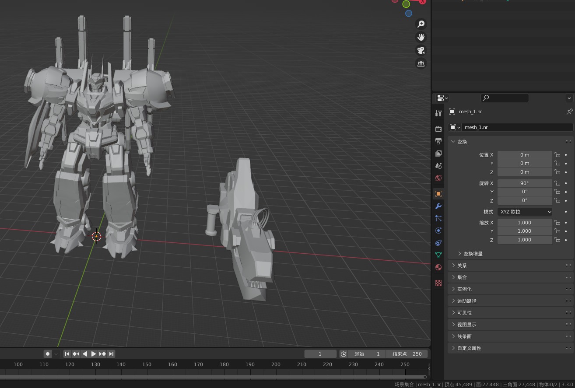Screen dimensions: 575x388
Task: Toggle lock for 位置 Y
Action: [x=557, y=164]
